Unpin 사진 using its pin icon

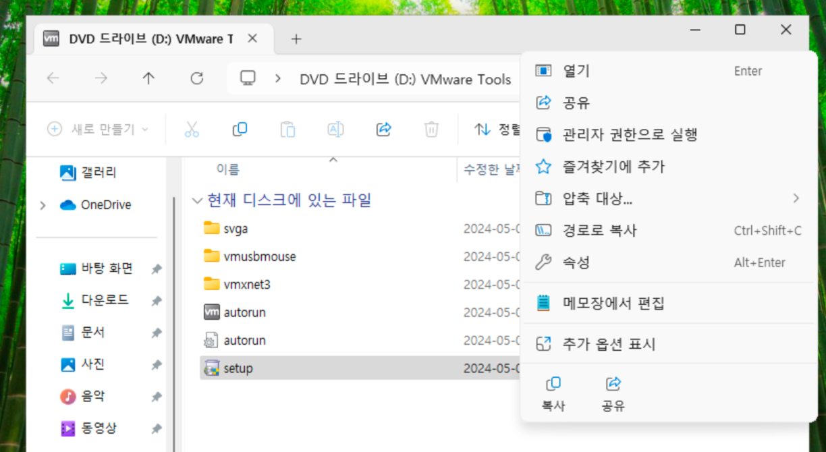tap(157, 365)
